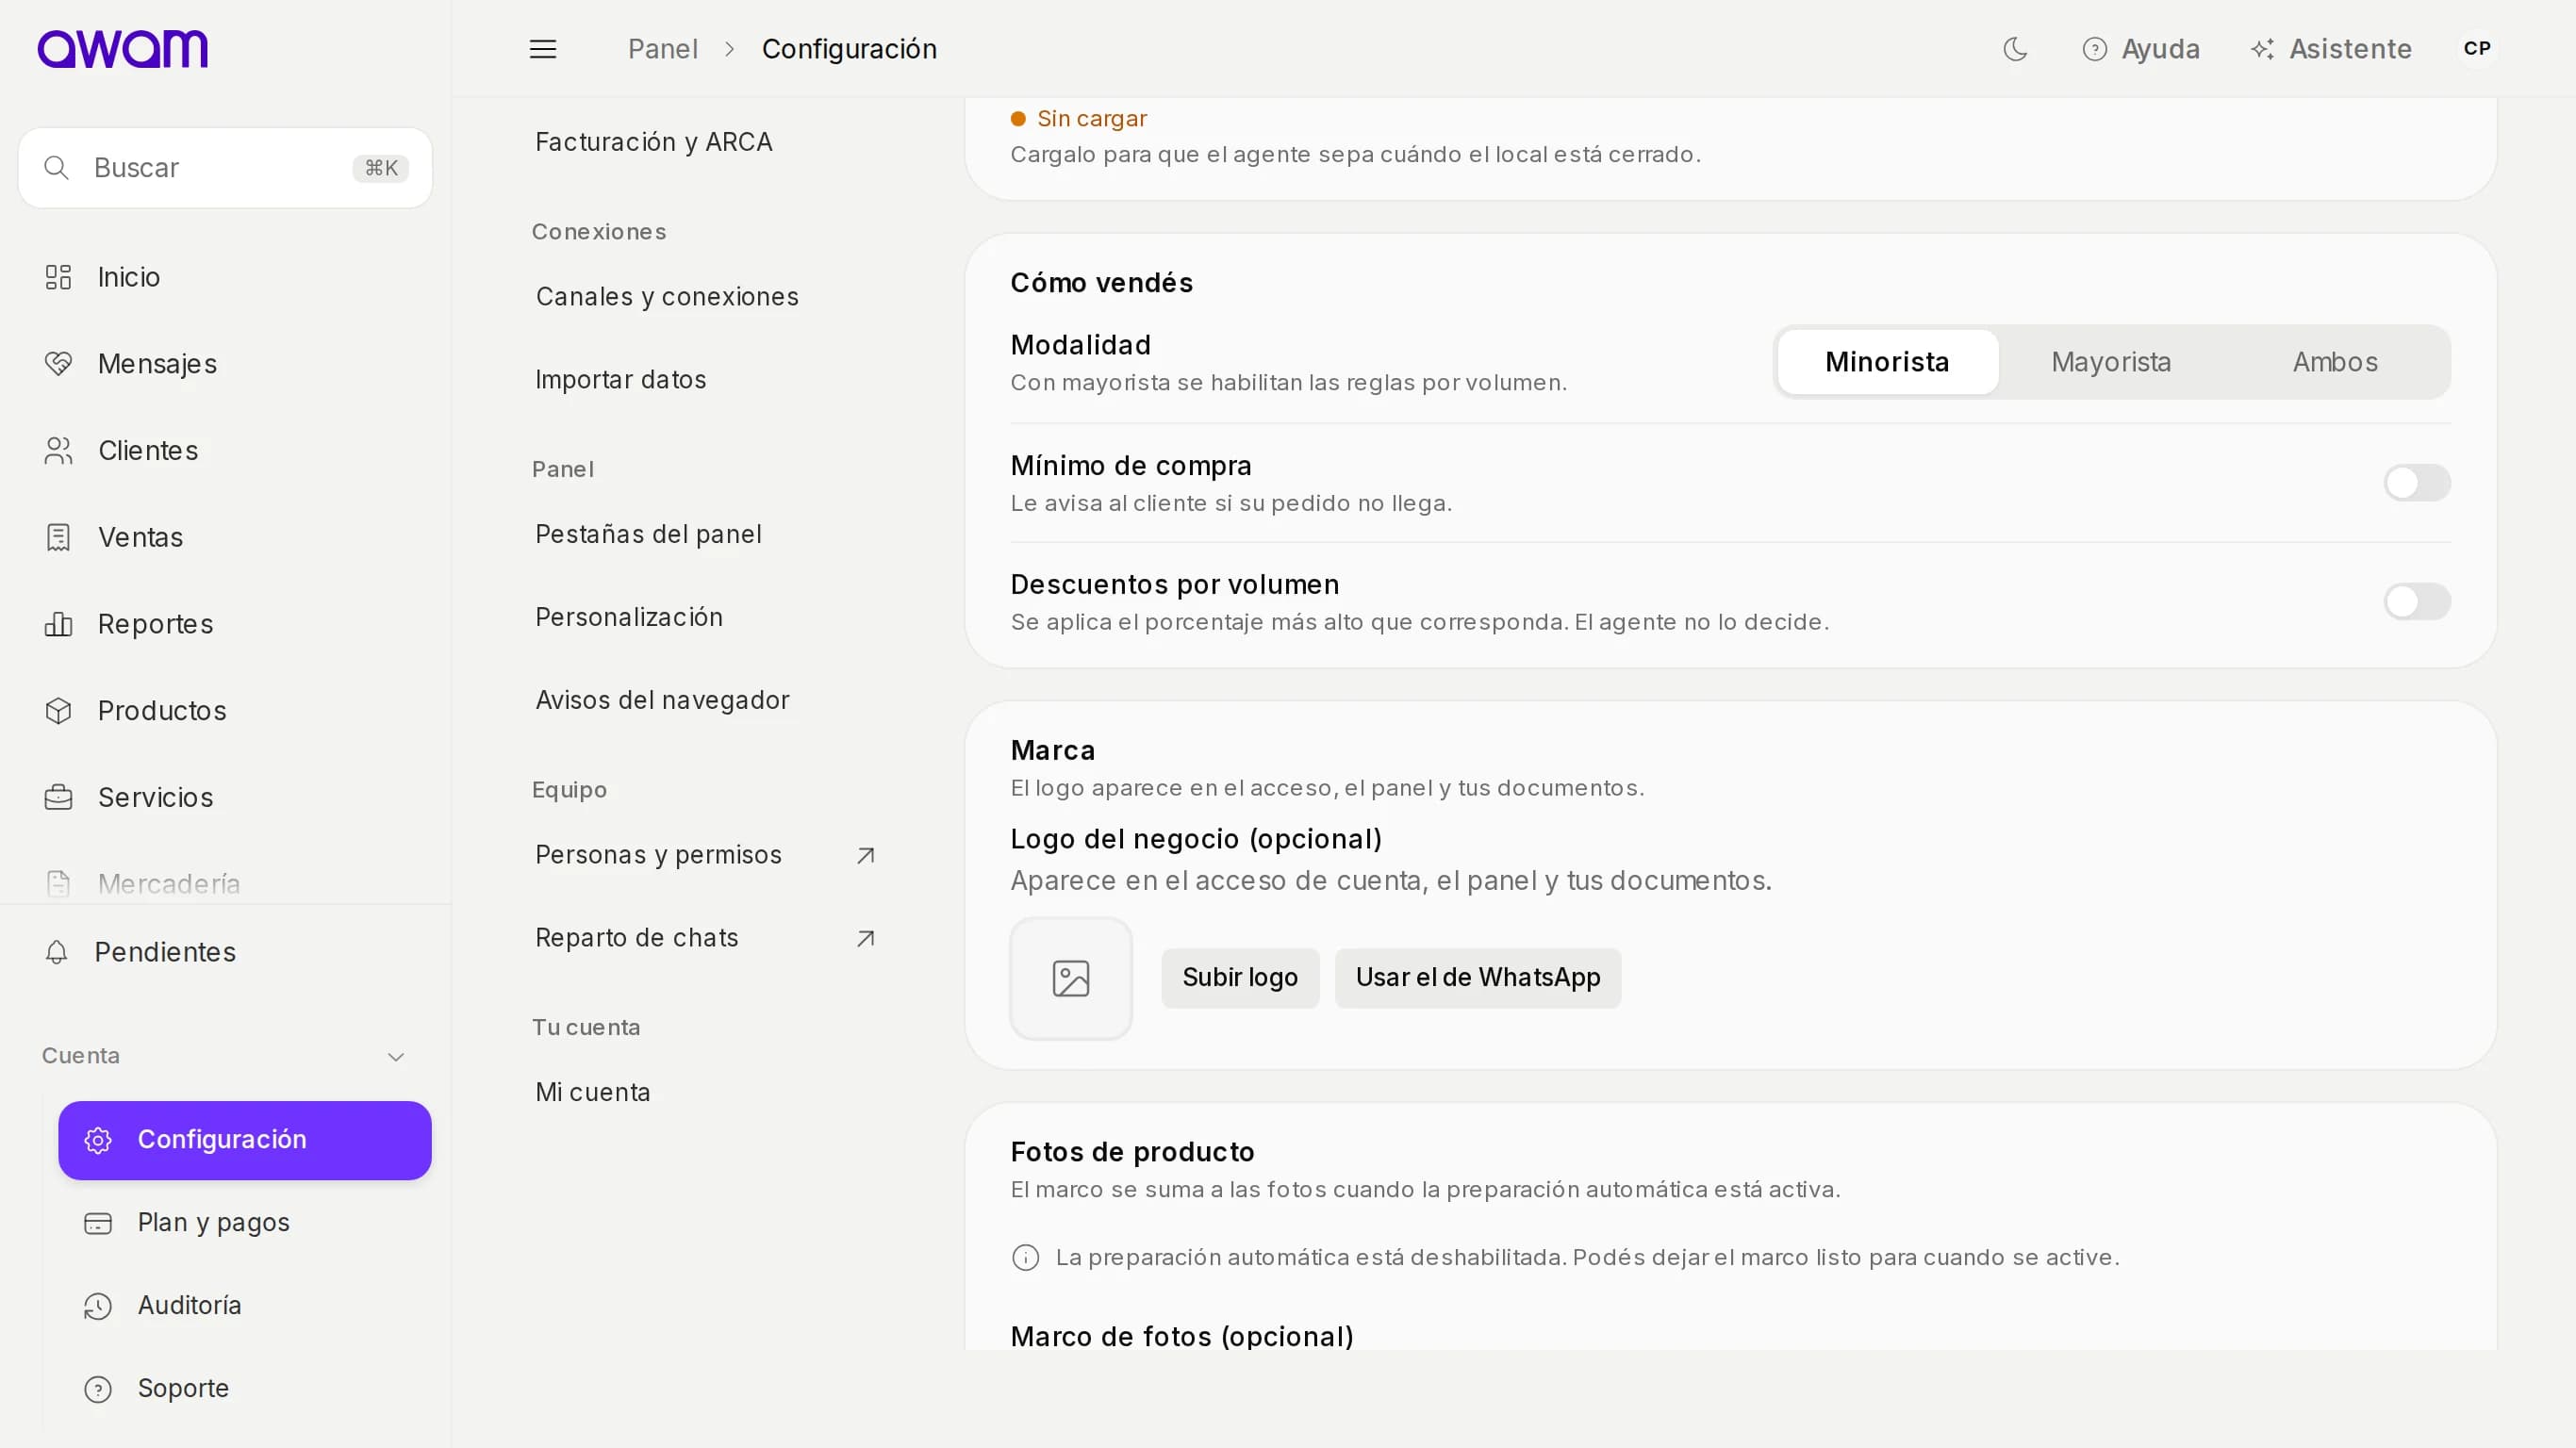Image resolution: width=2576 pixels, height=1448 pixels.
Task: Click the Subir logo button
Action: pos(1240,978)
